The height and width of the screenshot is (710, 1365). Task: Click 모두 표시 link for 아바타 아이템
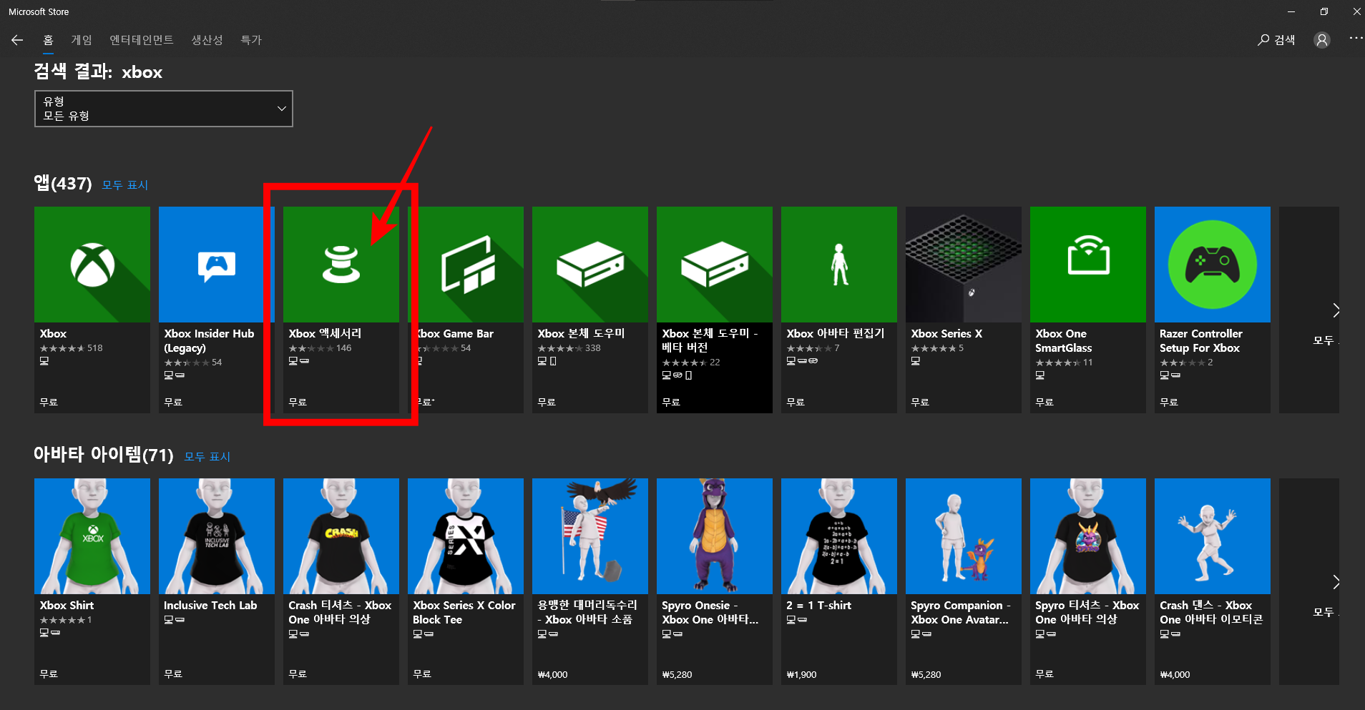pyautogui.click(x=207, y=457)
